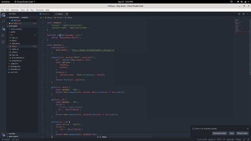Open index.css file in explorer
This screenshot has height=141, width=251.
tap(15, 49)
